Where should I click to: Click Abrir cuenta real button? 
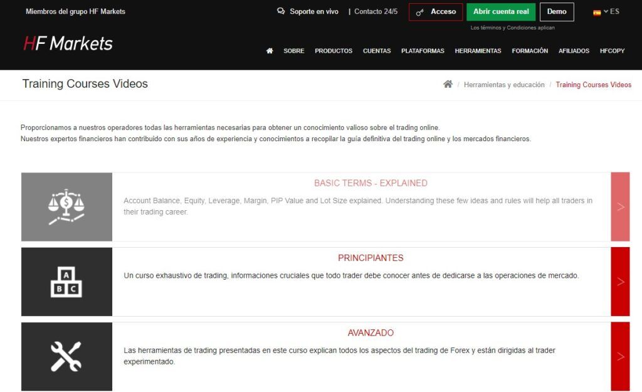coord(501,12)
